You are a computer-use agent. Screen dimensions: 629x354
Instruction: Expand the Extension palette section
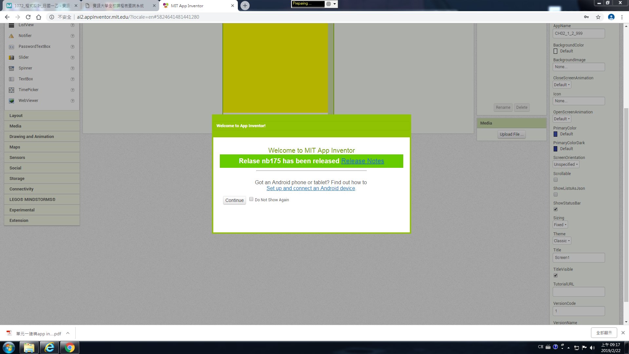[42, 221]
